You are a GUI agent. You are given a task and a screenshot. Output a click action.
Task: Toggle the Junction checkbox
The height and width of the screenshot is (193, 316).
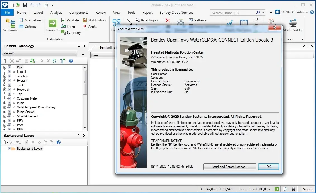pos(9,76)
